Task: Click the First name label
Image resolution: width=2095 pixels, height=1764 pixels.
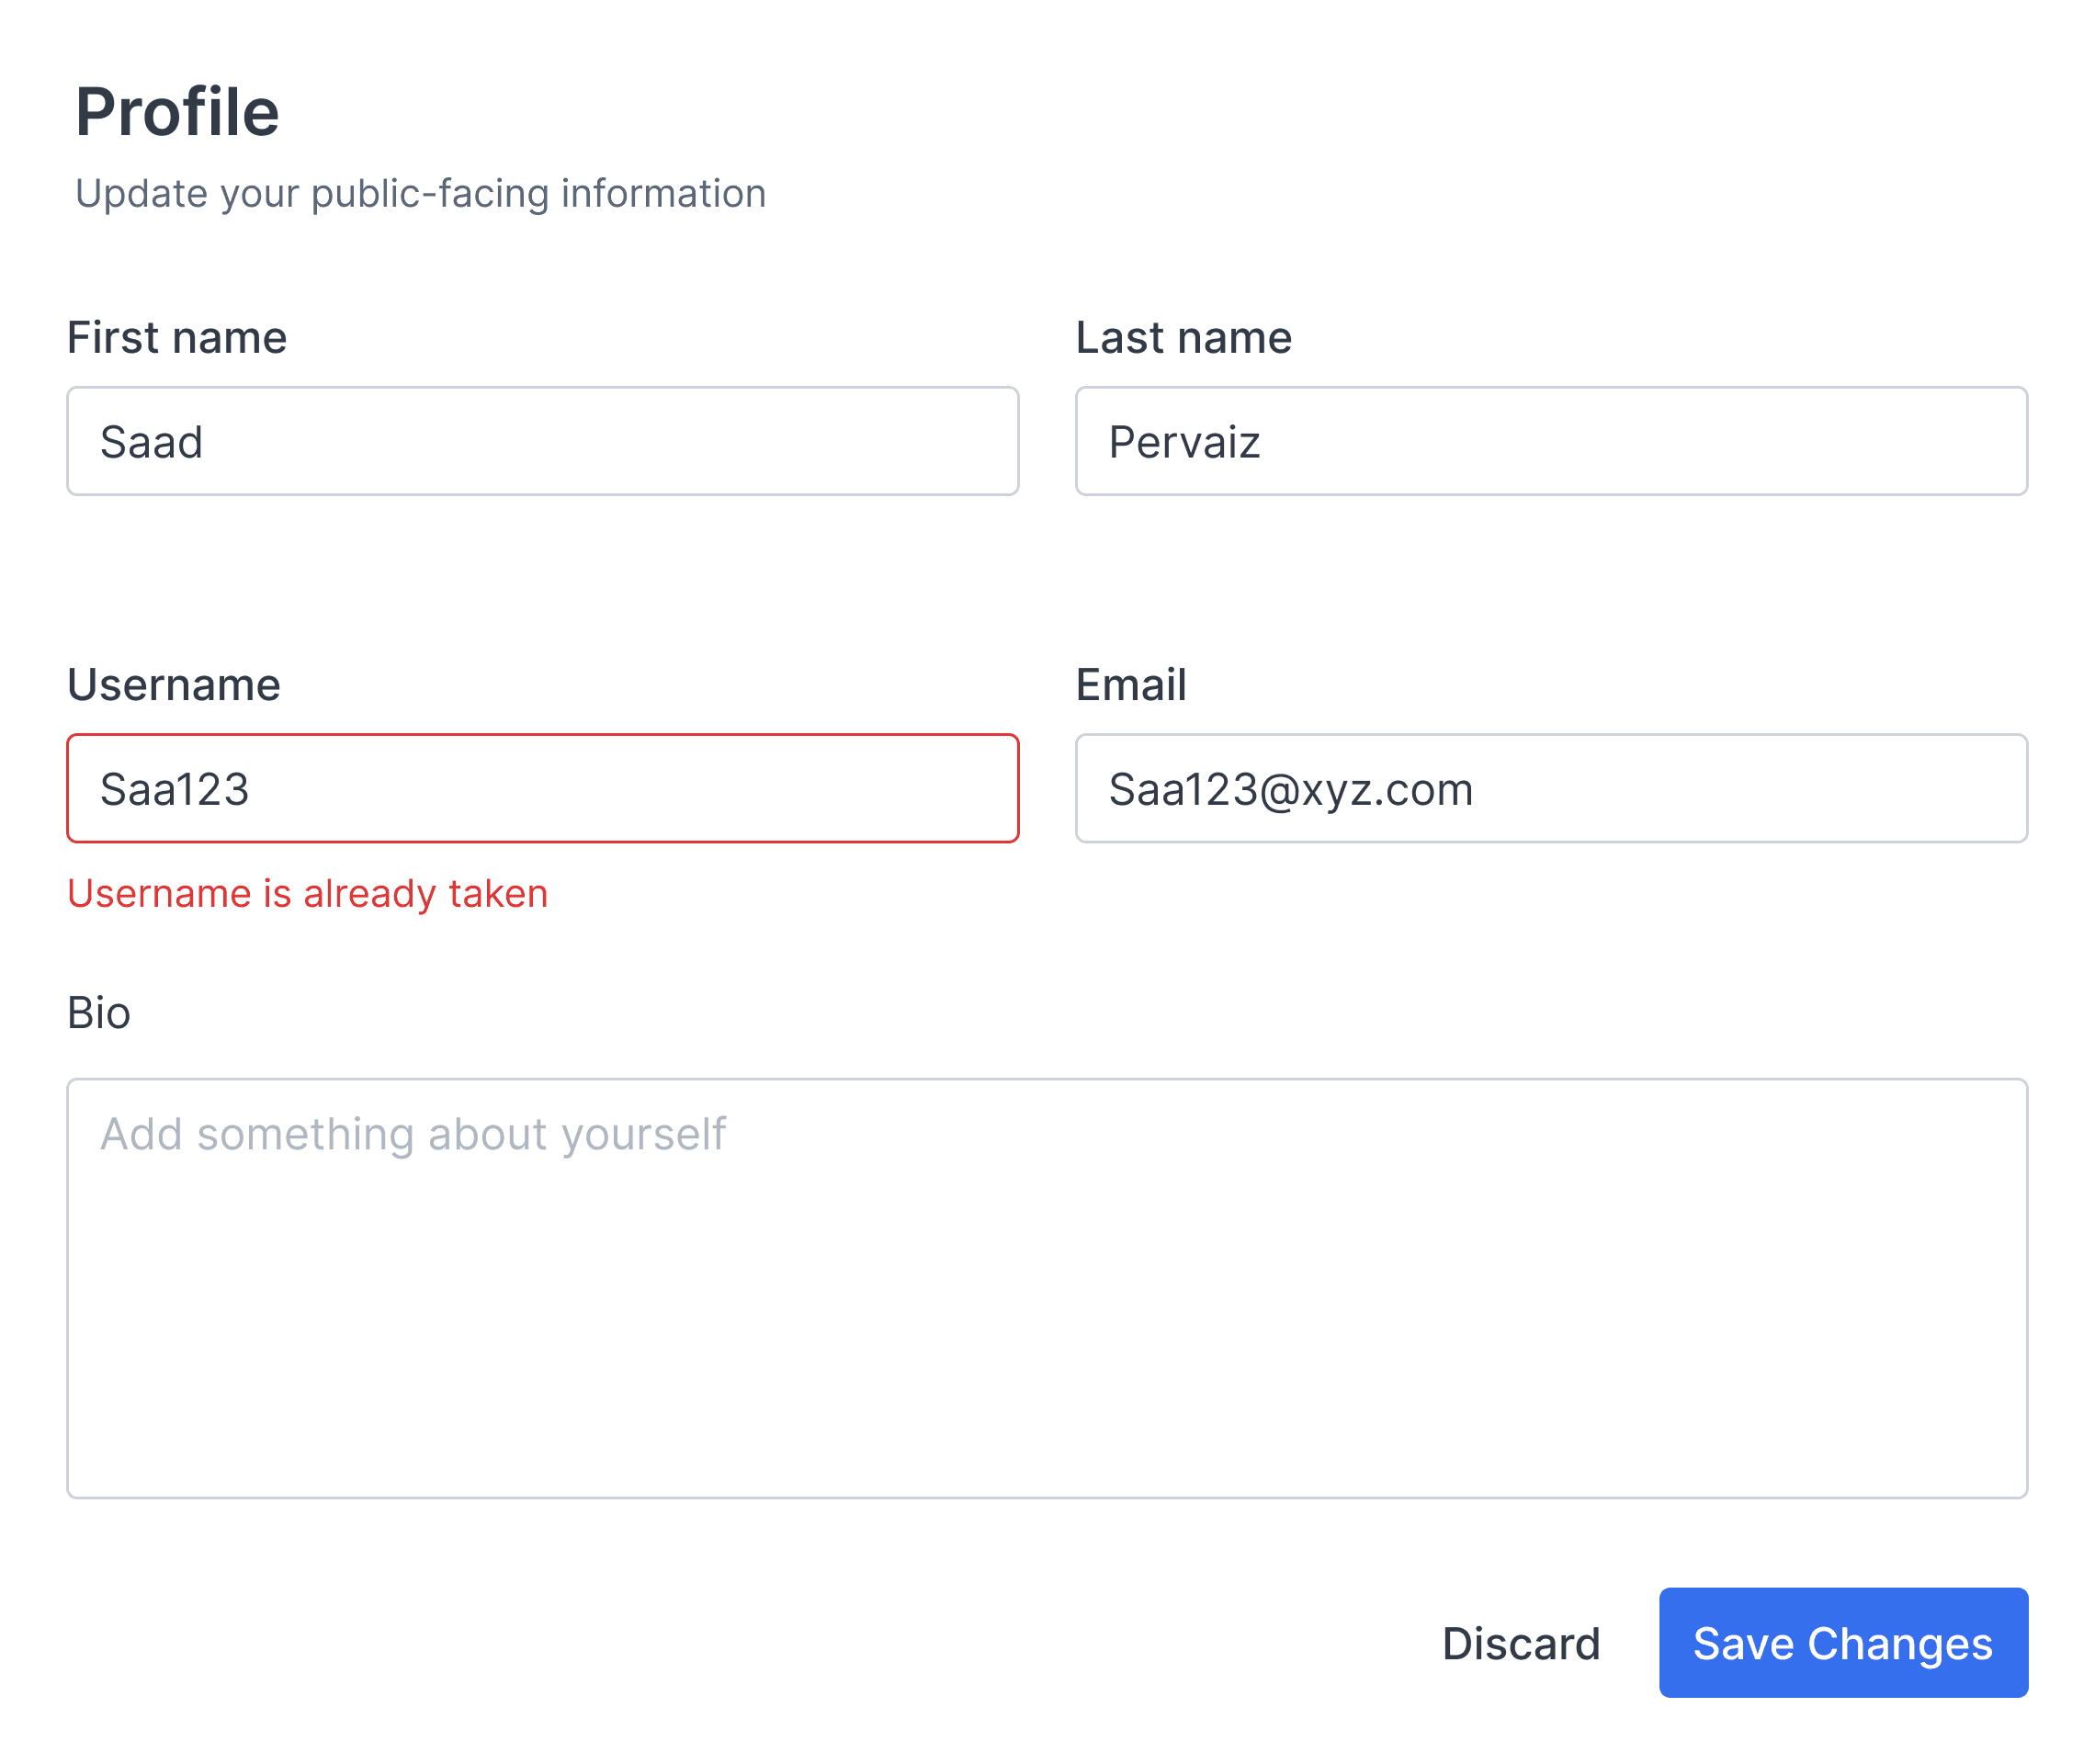Action: click(177, 337)
